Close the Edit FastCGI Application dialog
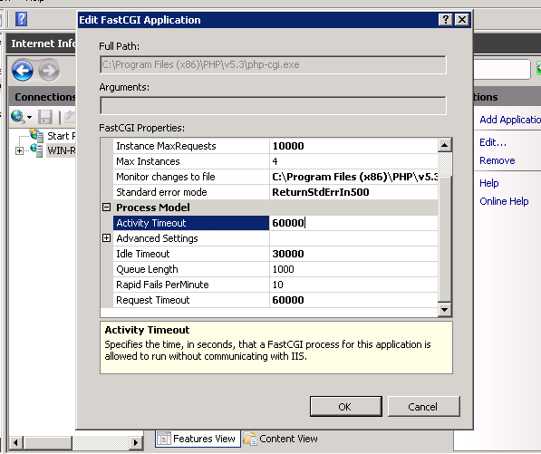 click(461, 19)
